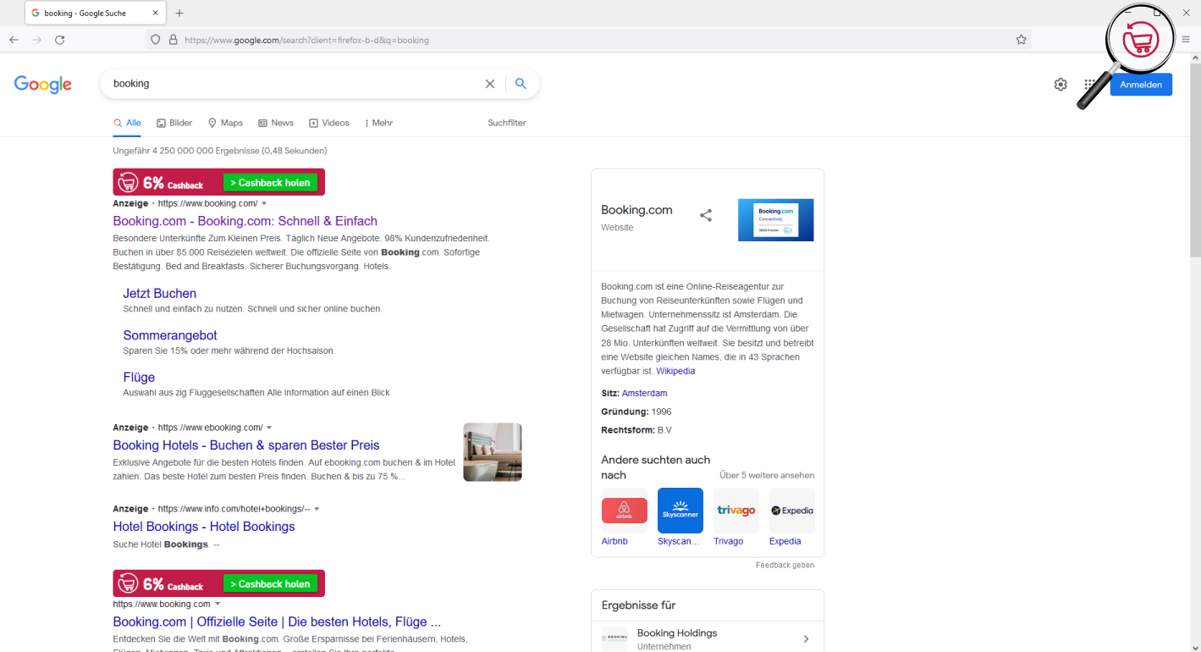Select the Skyscanner icon in the knowledge panel

[680, 510]
